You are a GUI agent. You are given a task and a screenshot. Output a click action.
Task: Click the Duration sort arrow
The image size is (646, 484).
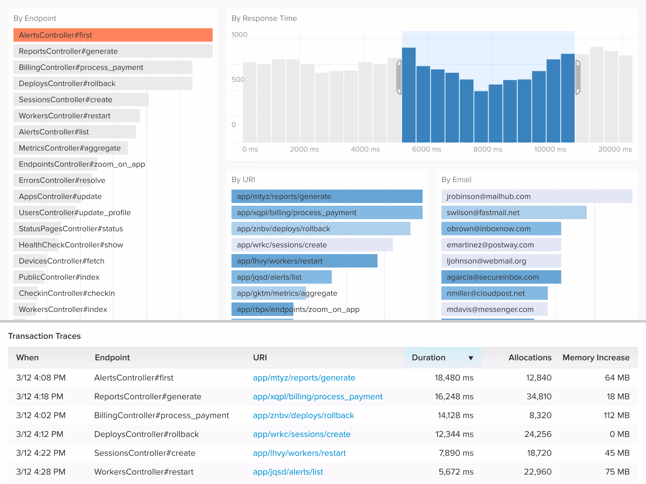coord(471,358)
